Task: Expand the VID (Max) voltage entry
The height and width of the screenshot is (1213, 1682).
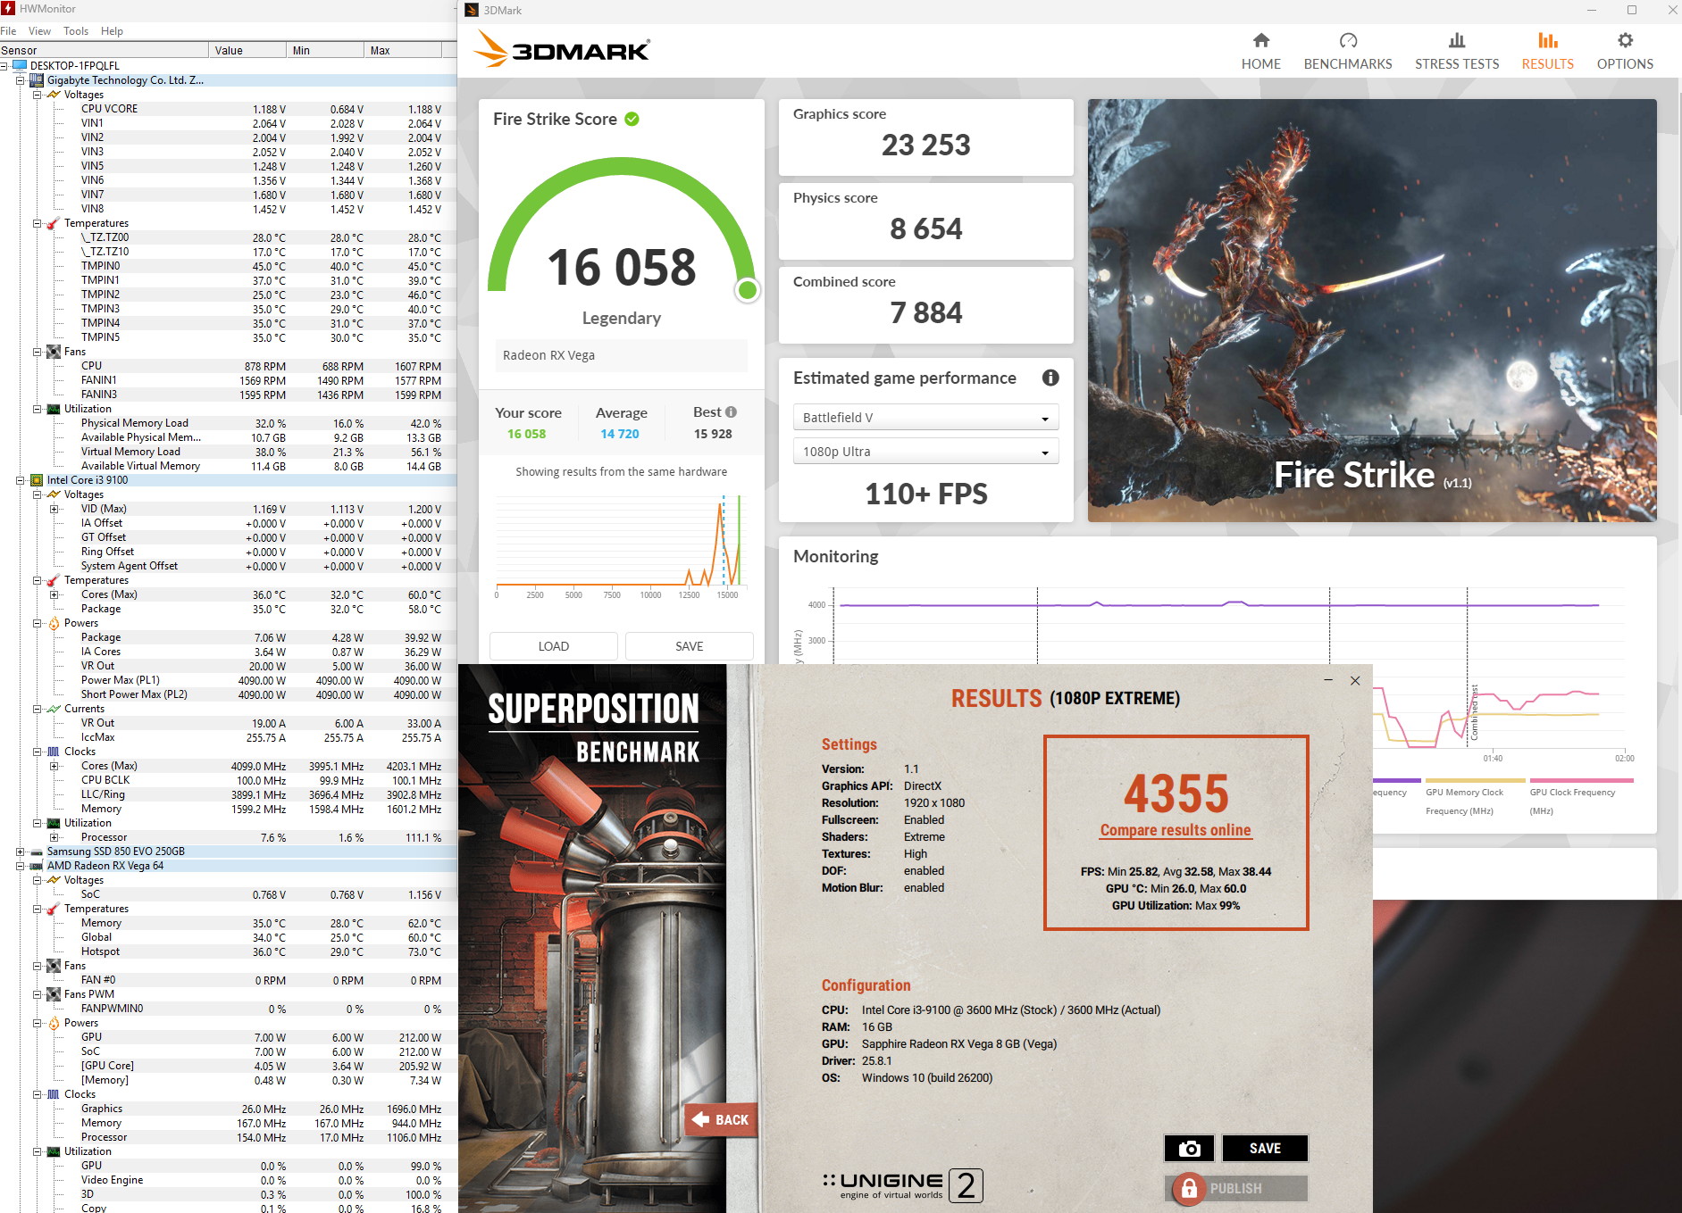Action: tap(54, 509)
